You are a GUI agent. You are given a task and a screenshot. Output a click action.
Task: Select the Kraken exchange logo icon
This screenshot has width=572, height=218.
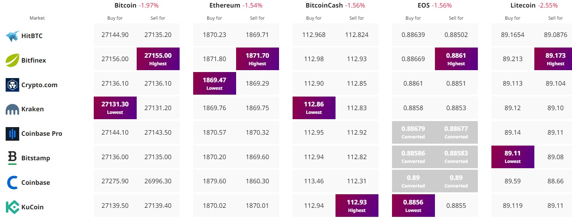click(12, 109)
